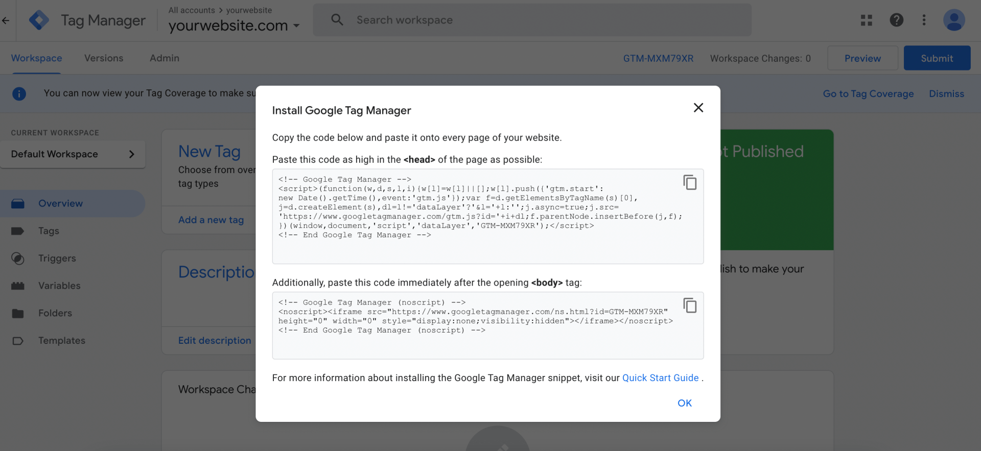Open Triggers in sidebar
Image resolution: width=981 pixels, height=451 pixels.
73,258
